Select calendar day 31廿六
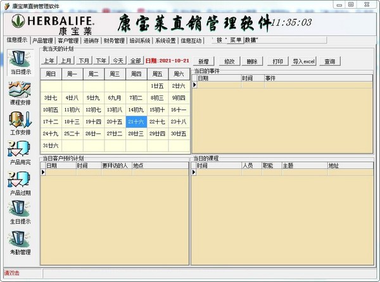The height and width of the screenshot is (282, 380). pyautogui.click(x=51, y=145)
